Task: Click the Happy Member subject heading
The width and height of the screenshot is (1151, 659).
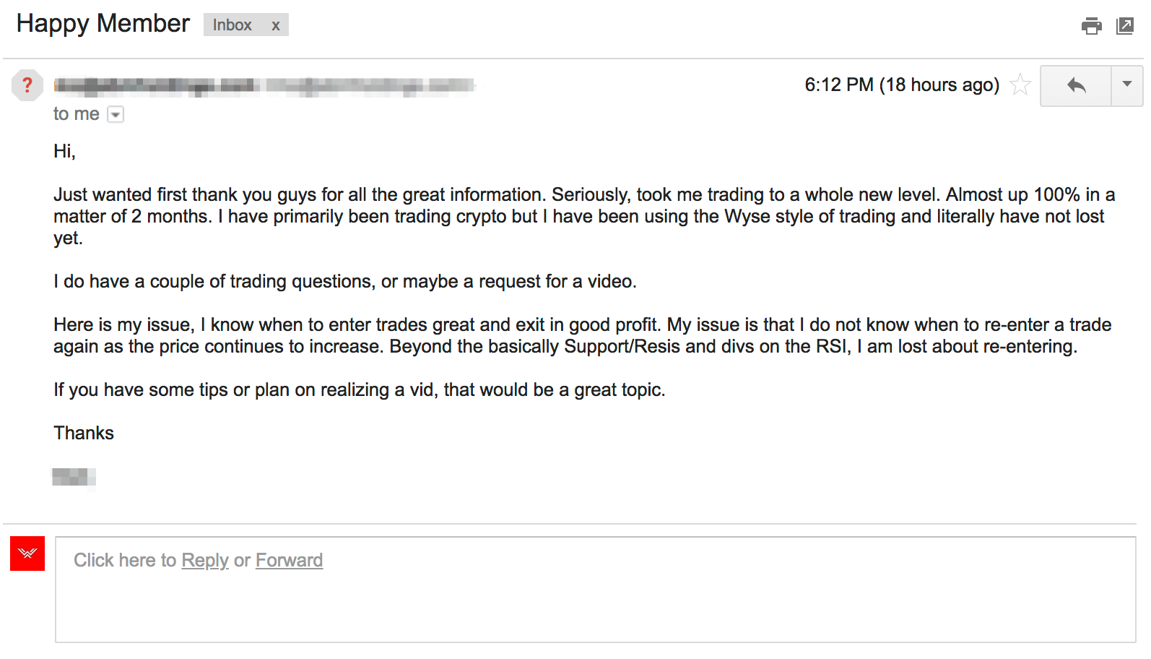Action: click(x=103, y=23)
